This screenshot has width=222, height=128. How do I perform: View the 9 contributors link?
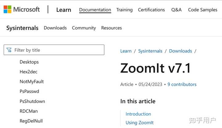[x=182, y=84]
